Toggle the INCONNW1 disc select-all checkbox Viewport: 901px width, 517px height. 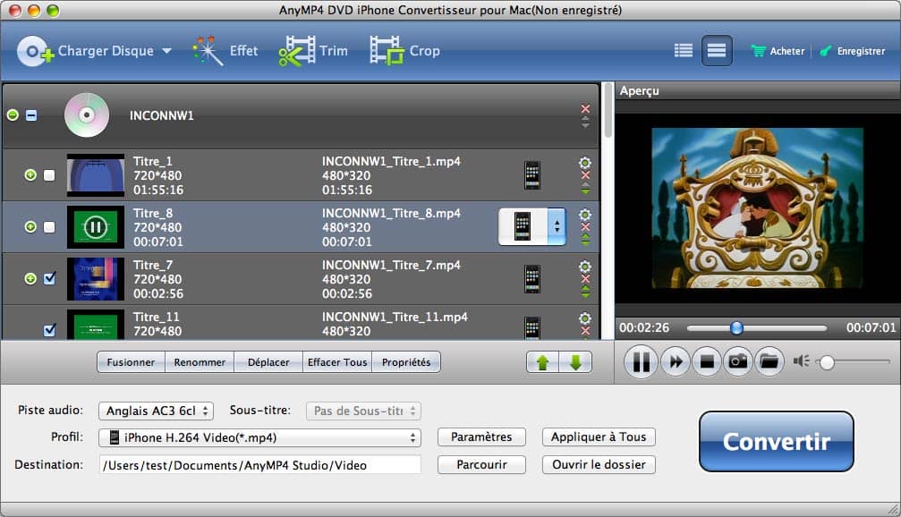pos(31,114)
